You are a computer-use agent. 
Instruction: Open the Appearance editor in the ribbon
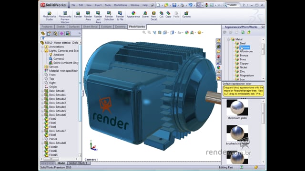click(133, 15)
